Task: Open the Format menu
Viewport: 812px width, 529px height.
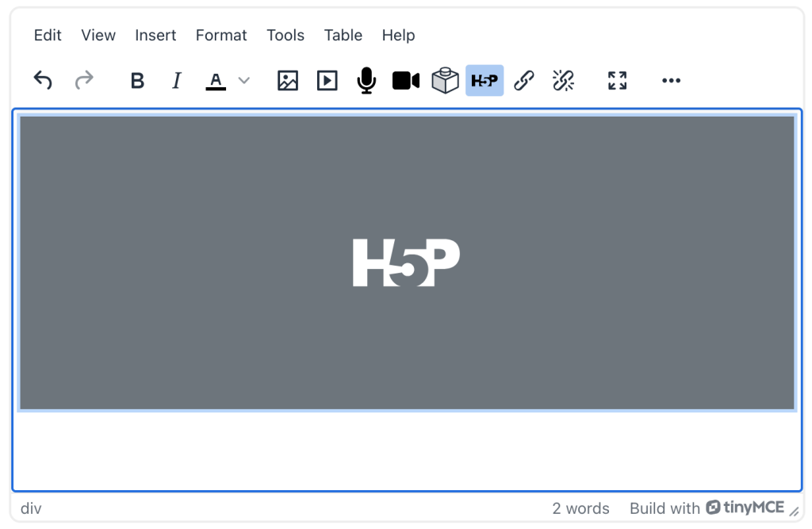Action: (x=221, y=35)
